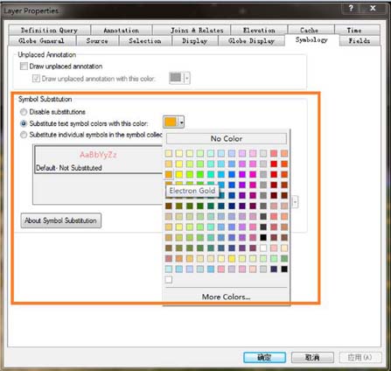Choose Substitute text symbol colors option
The image size is (391, 371).
[x=24, y=123]
